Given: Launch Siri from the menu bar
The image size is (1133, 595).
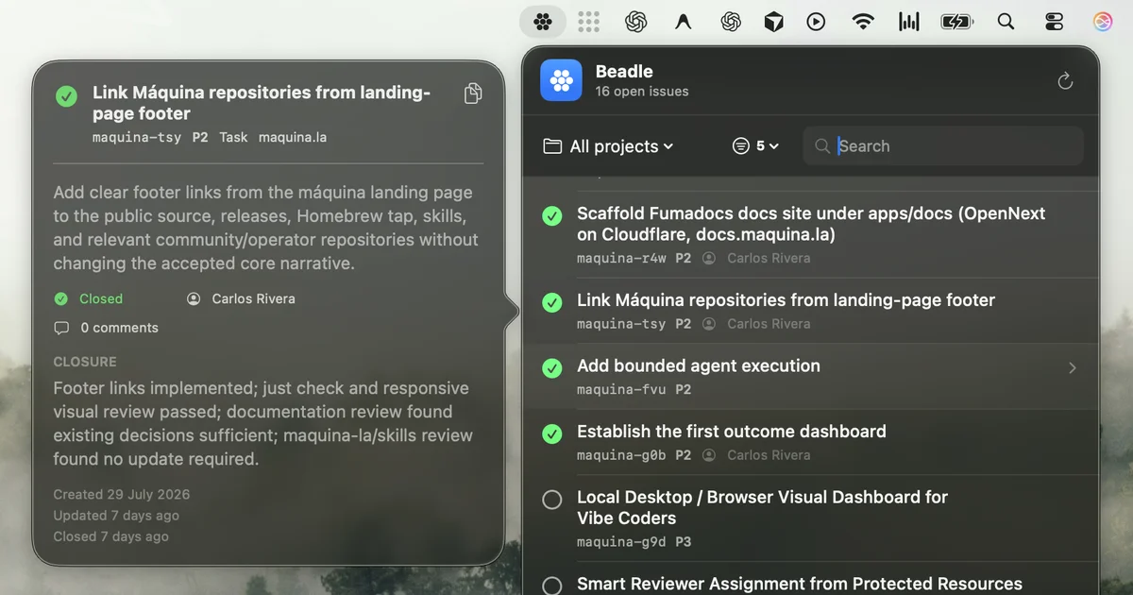Looking at the screenshot, I should pos(1103,21).
